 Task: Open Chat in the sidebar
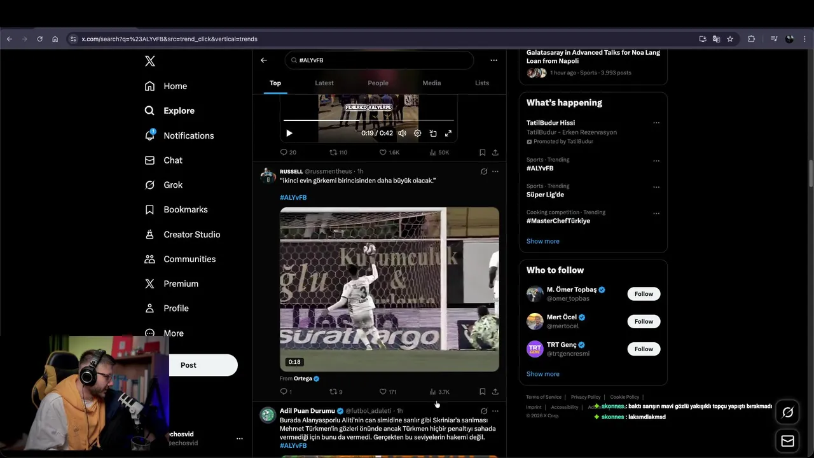[163, 160]
